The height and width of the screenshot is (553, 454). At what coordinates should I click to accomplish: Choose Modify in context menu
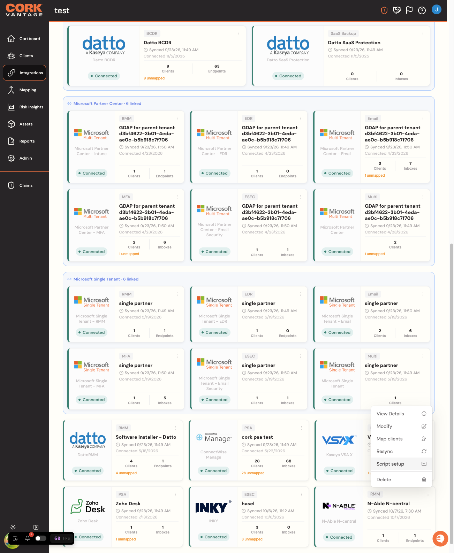coord(402,426)
